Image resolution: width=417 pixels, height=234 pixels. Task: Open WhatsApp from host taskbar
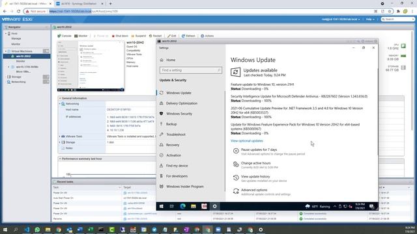point(37,229)
